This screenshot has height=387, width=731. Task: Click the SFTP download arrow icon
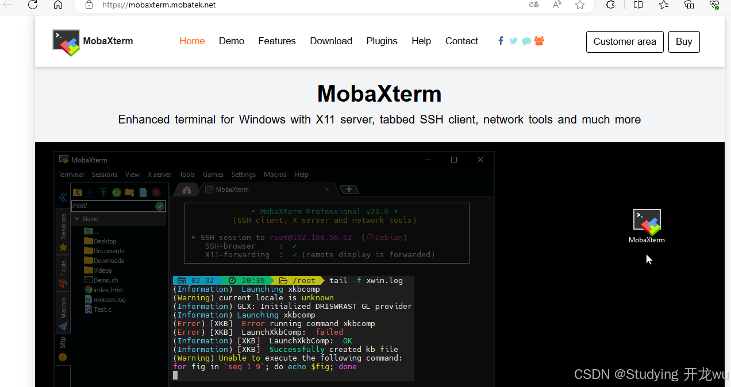[x=90, y=192]
